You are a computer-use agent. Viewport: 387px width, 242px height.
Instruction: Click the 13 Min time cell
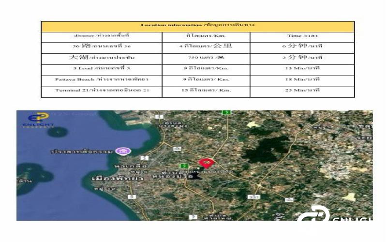pos(302,68)
